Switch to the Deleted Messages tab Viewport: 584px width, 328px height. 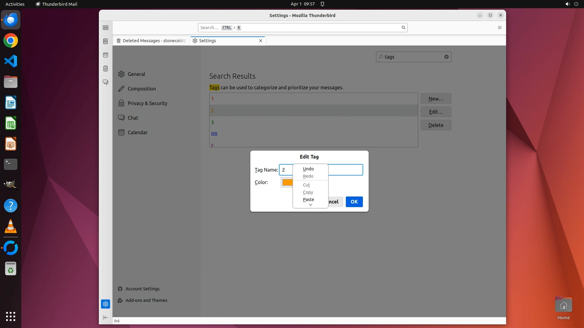click(151, 41)
